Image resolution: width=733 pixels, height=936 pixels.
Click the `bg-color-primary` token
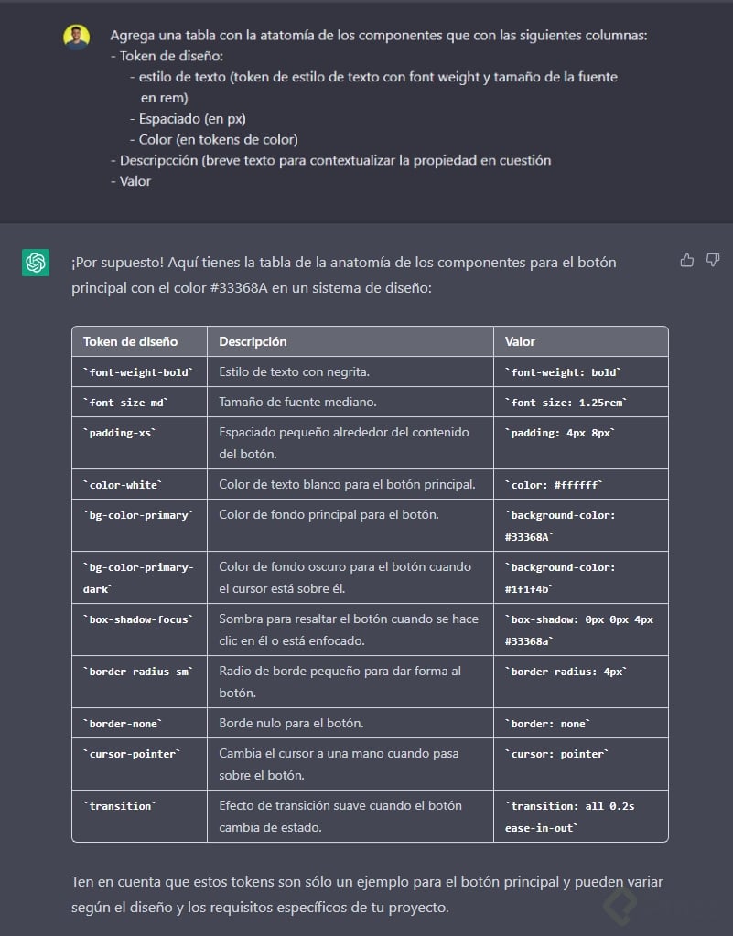click(x=137, y=515)
